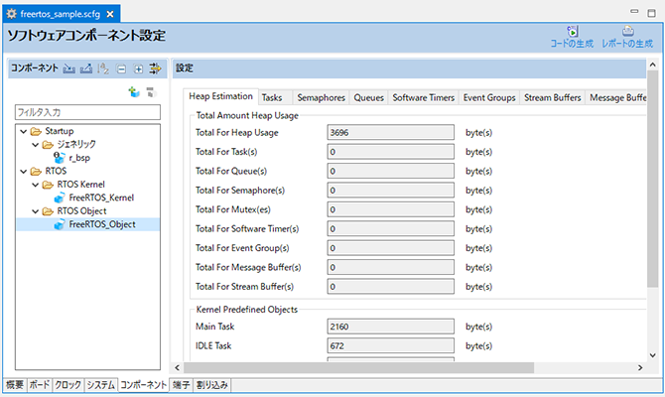The height and width of the screenshot is (397, 665).
Task: Maximize the editor view with the maximize icon
Action: pyautogui.click(x=651, y=13)
